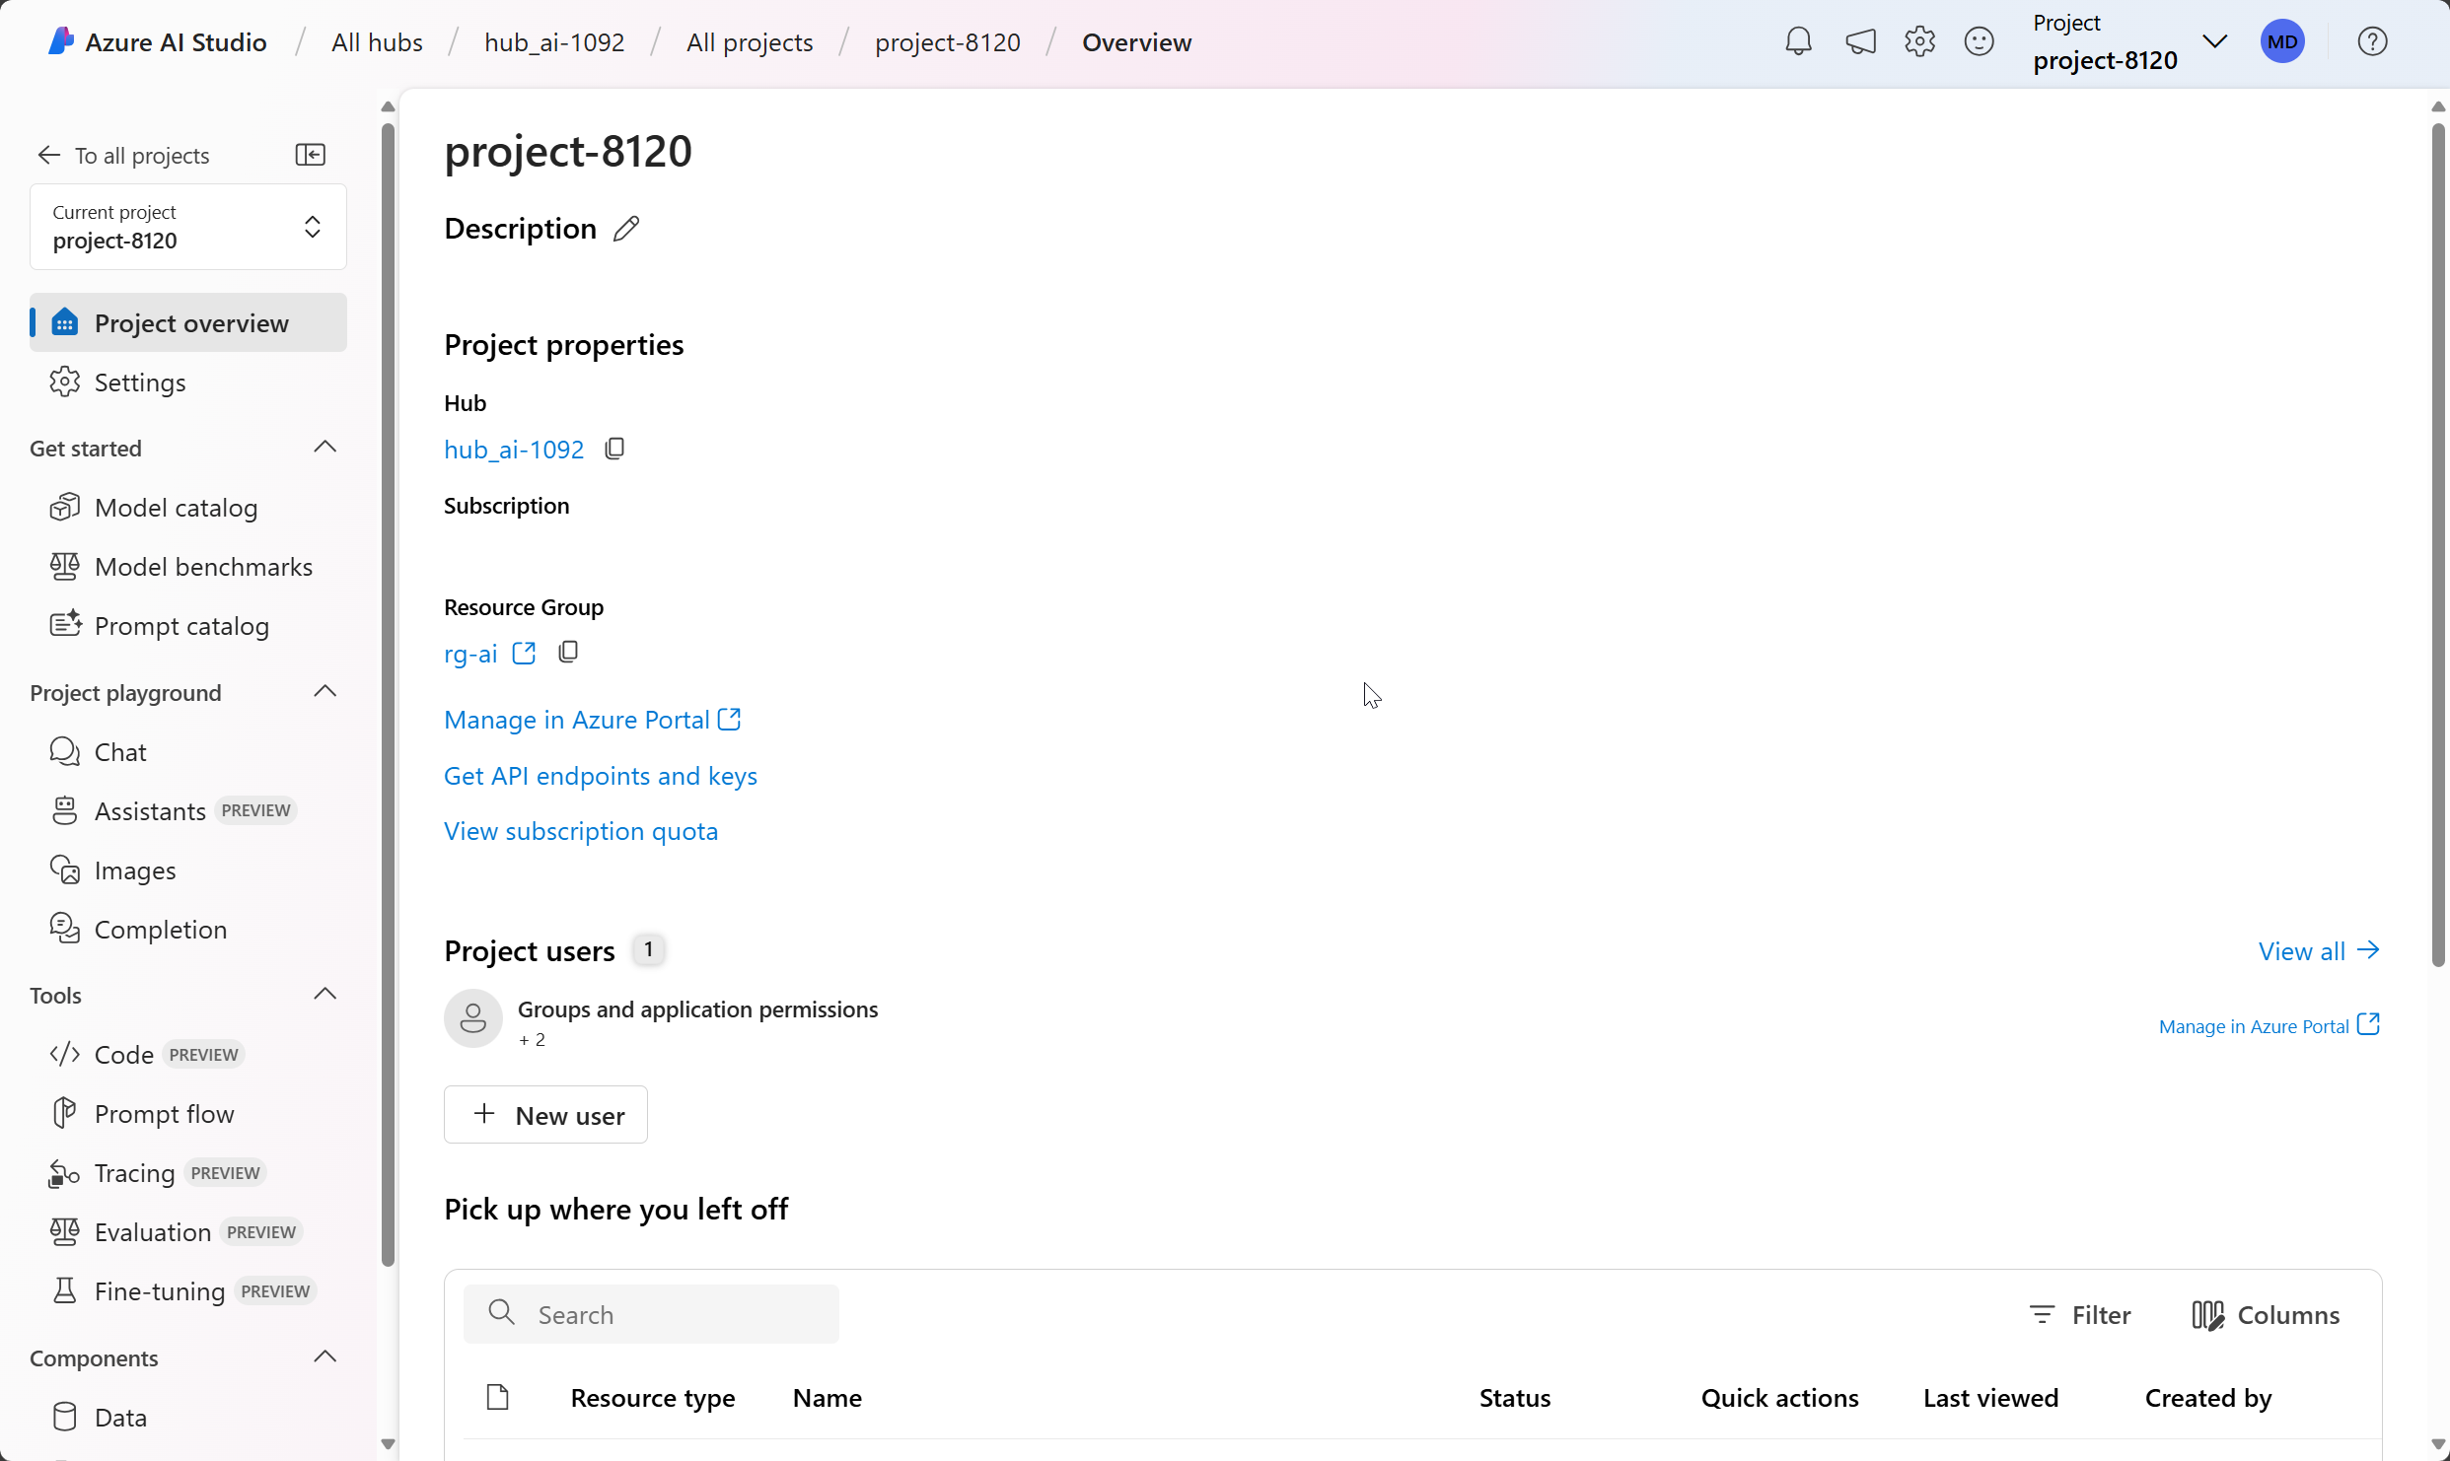The height and width of the screenshot is (1461, 2450).
Task: Collapse the Get started section
Action: pos(325,448)
